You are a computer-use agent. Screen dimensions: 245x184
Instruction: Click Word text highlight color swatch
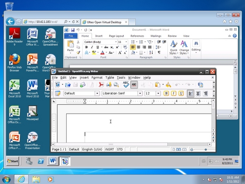(94, 53)
